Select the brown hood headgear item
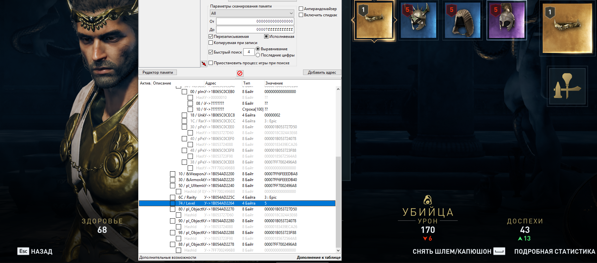This screenshot has height=263, width=597. [463, 20]
